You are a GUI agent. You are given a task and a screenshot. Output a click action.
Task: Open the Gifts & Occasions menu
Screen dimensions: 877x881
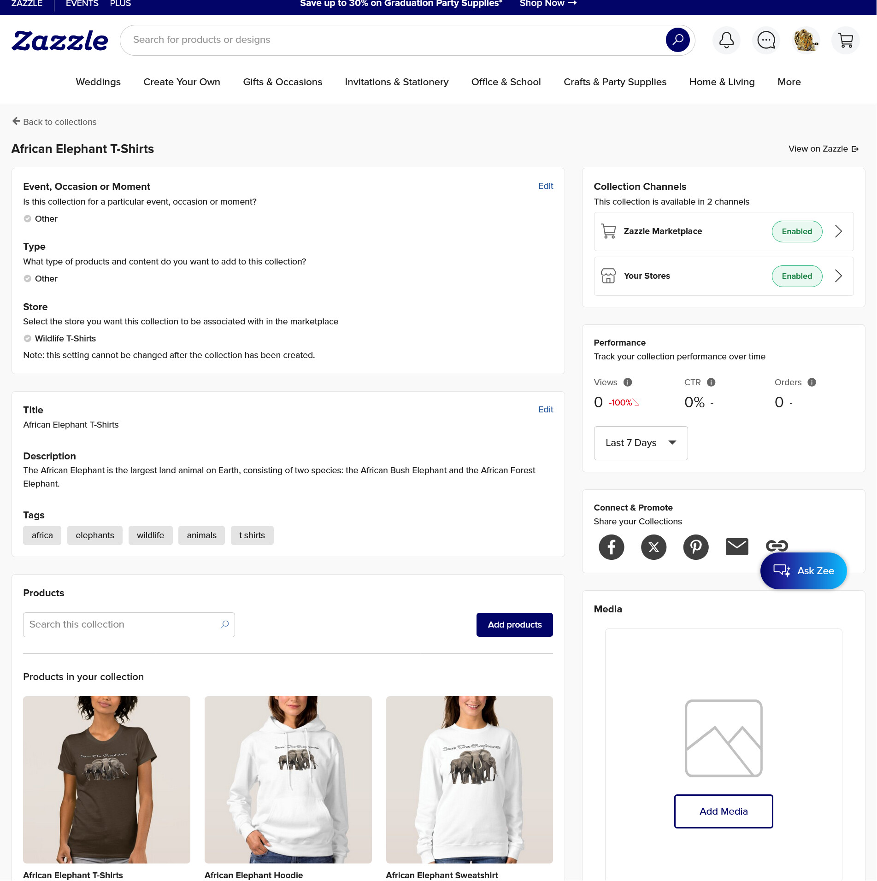click(x=283, y=82)
